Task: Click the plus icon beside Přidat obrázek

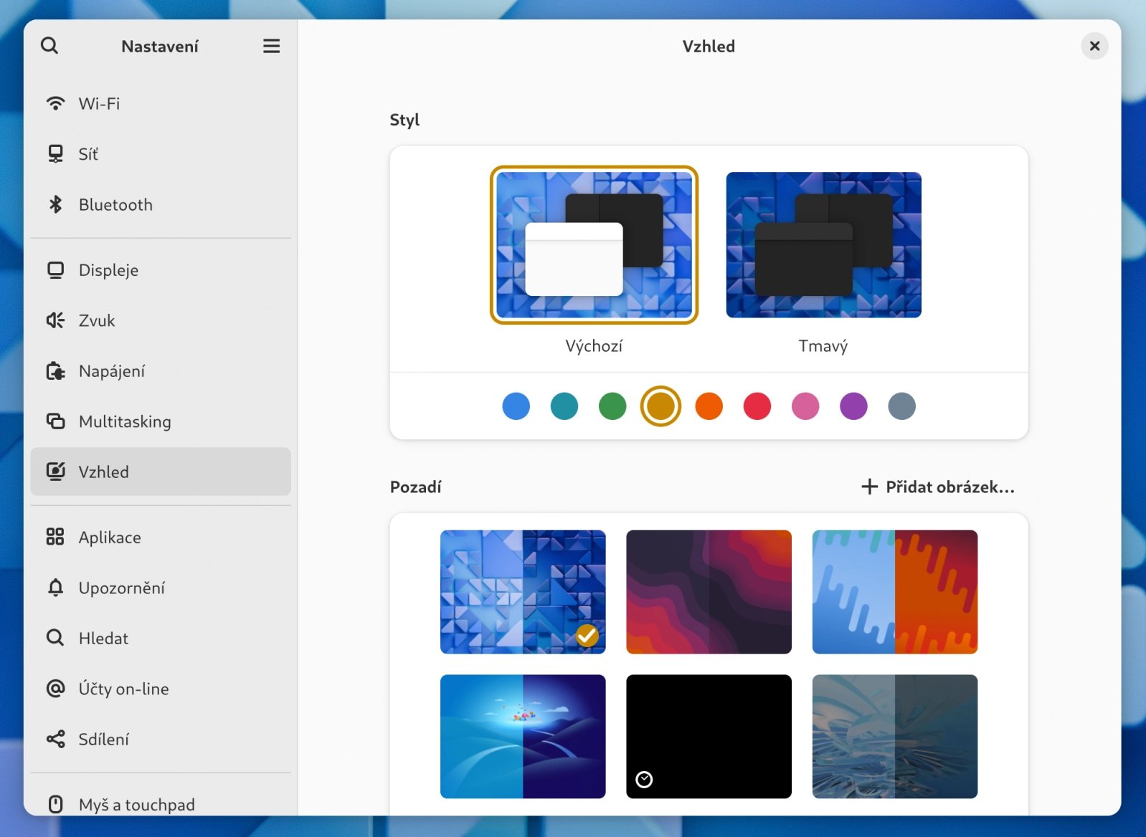Action: tap(869, 487)
